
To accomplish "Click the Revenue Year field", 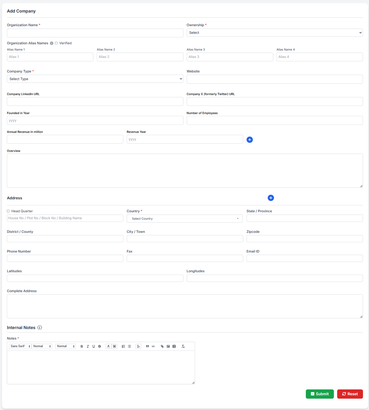I will [185, 139].
